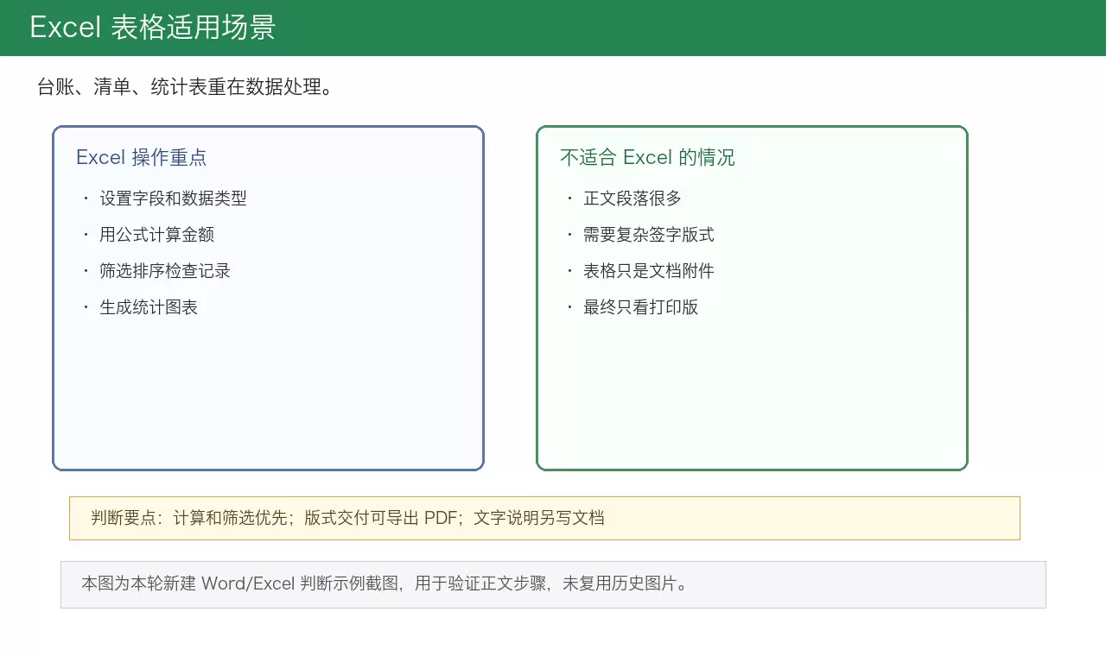Click the gray note starting "本图为本轮新建"
The image size is (1106, 656).
pyautogui.click(x=553, y=584)
